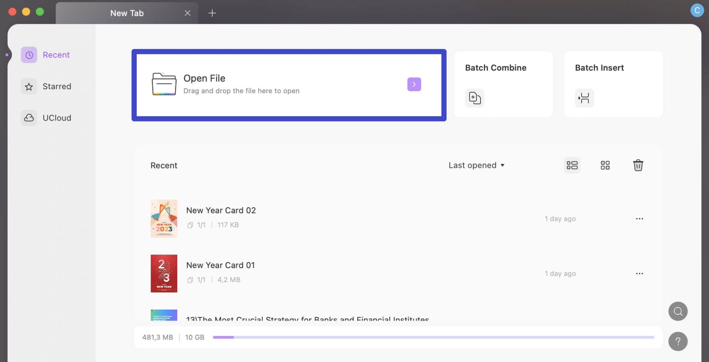Select the Recent clock icon in sidebar
Screen dimensions: 709x362
pyautogui.click(x=29, y=55)
